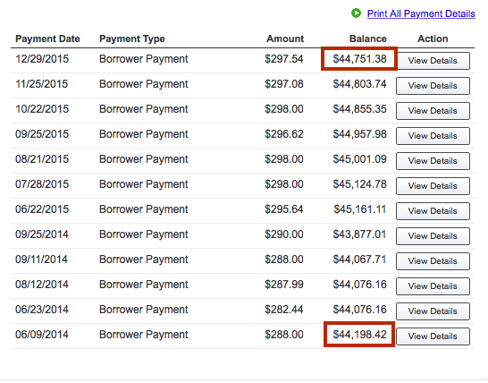488x383 pixels.
Task: Open View Details for the 09/25/2014 payment
Action: (x=433, y=236)
